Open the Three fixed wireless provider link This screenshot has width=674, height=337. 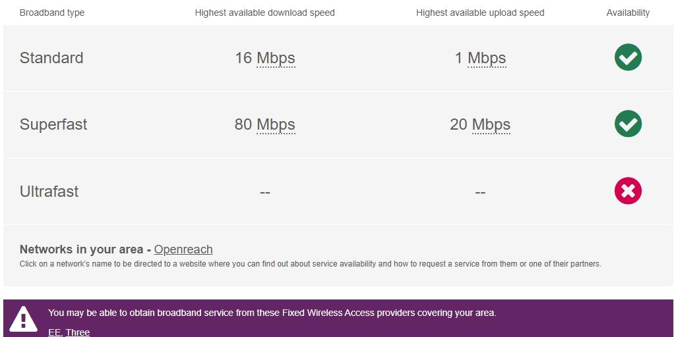pyautogui.click(x=78, y=332)
